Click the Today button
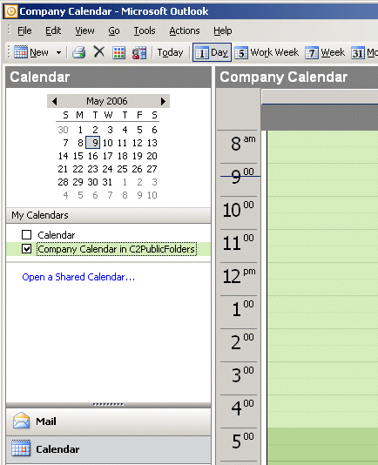The image size is (378, 465). tap(171, 52)
